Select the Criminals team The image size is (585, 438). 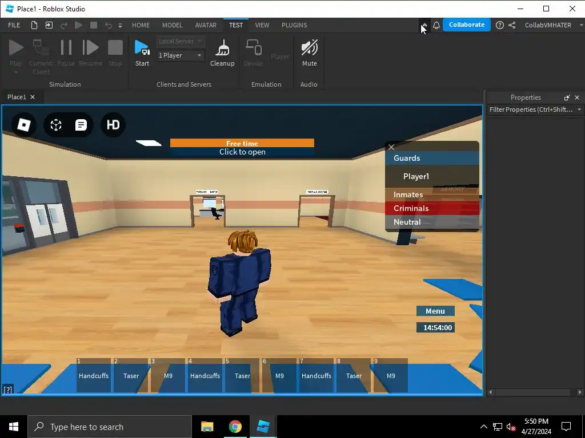tap(432, 208)
